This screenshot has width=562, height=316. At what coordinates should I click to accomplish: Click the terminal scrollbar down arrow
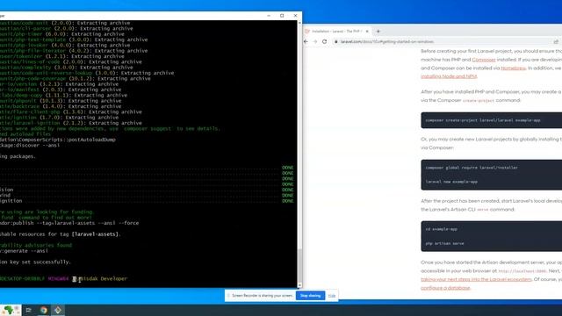pyautogui.click(x=299, y=285)
